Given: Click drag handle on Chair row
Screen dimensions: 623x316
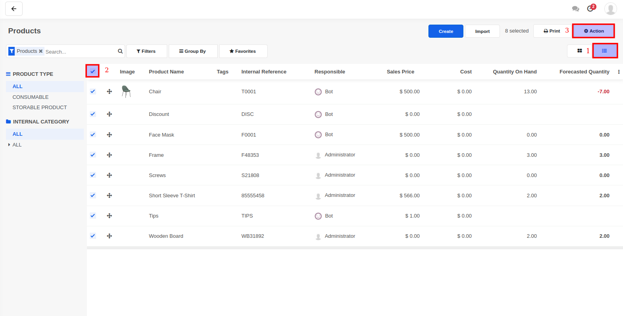Looking at the screenshot, I should coord(109,92).
